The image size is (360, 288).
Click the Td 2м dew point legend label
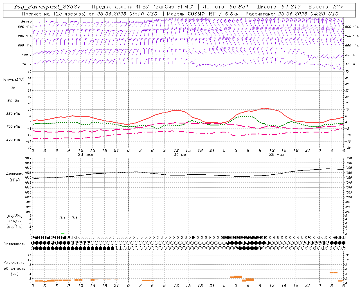point(13,101)
